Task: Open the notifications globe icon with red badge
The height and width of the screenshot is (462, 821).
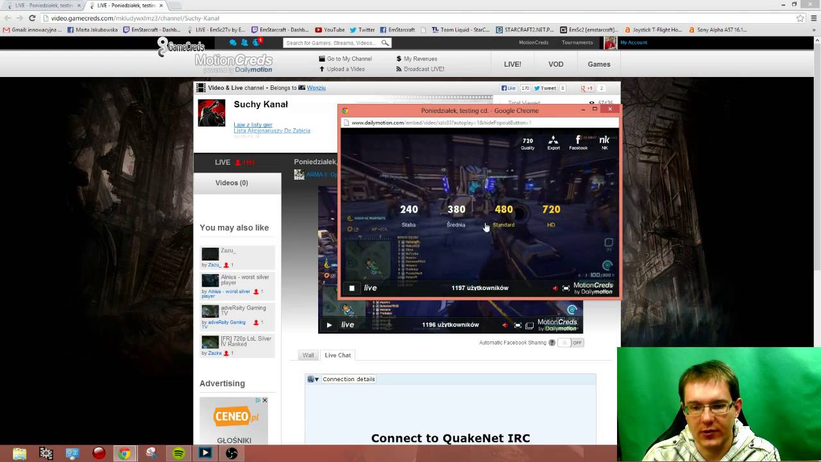Action: (x=257, y=42)
